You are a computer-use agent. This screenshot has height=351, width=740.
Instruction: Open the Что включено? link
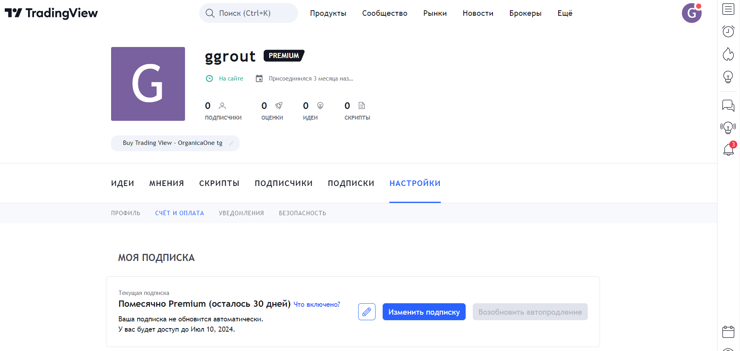317,304
